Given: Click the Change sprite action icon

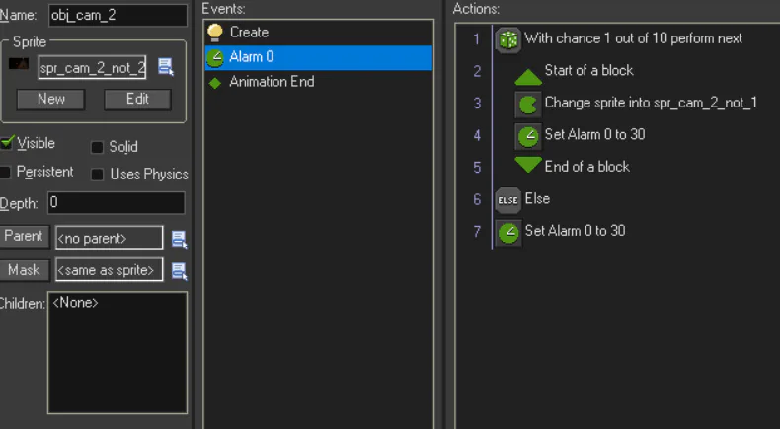Looking at the screenshot, I should tap(528, 104).
